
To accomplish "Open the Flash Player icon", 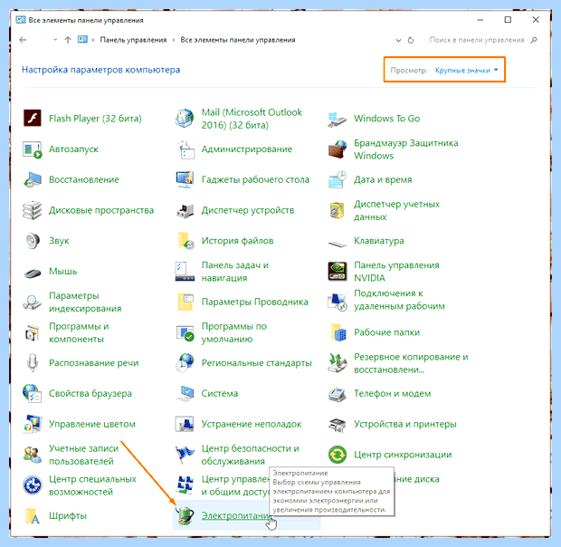I will pos(33,118).
